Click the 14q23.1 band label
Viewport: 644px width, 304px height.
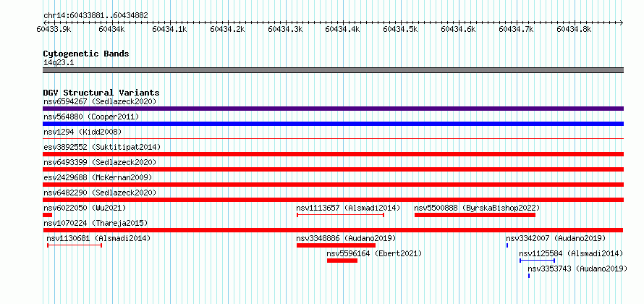59,63
